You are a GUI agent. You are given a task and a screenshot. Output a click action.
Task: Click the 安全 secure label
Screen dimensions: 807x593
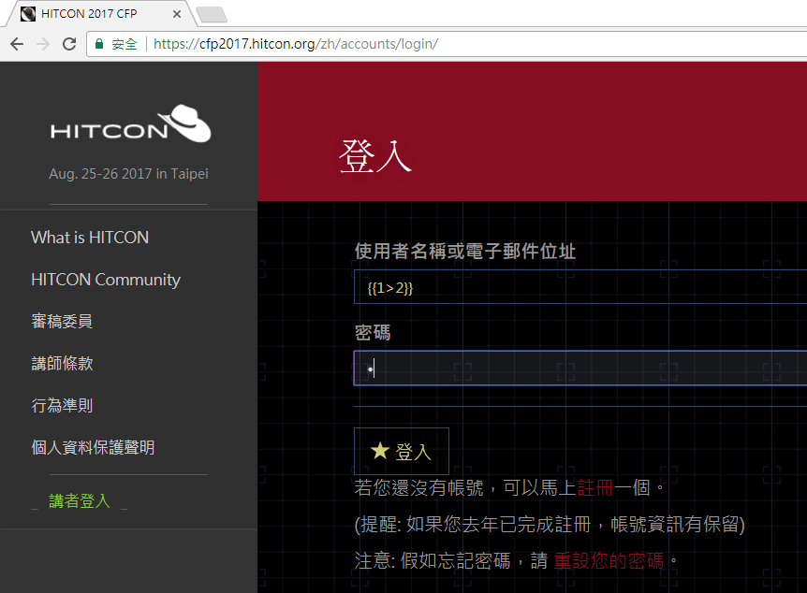click(x=125, y=44)
